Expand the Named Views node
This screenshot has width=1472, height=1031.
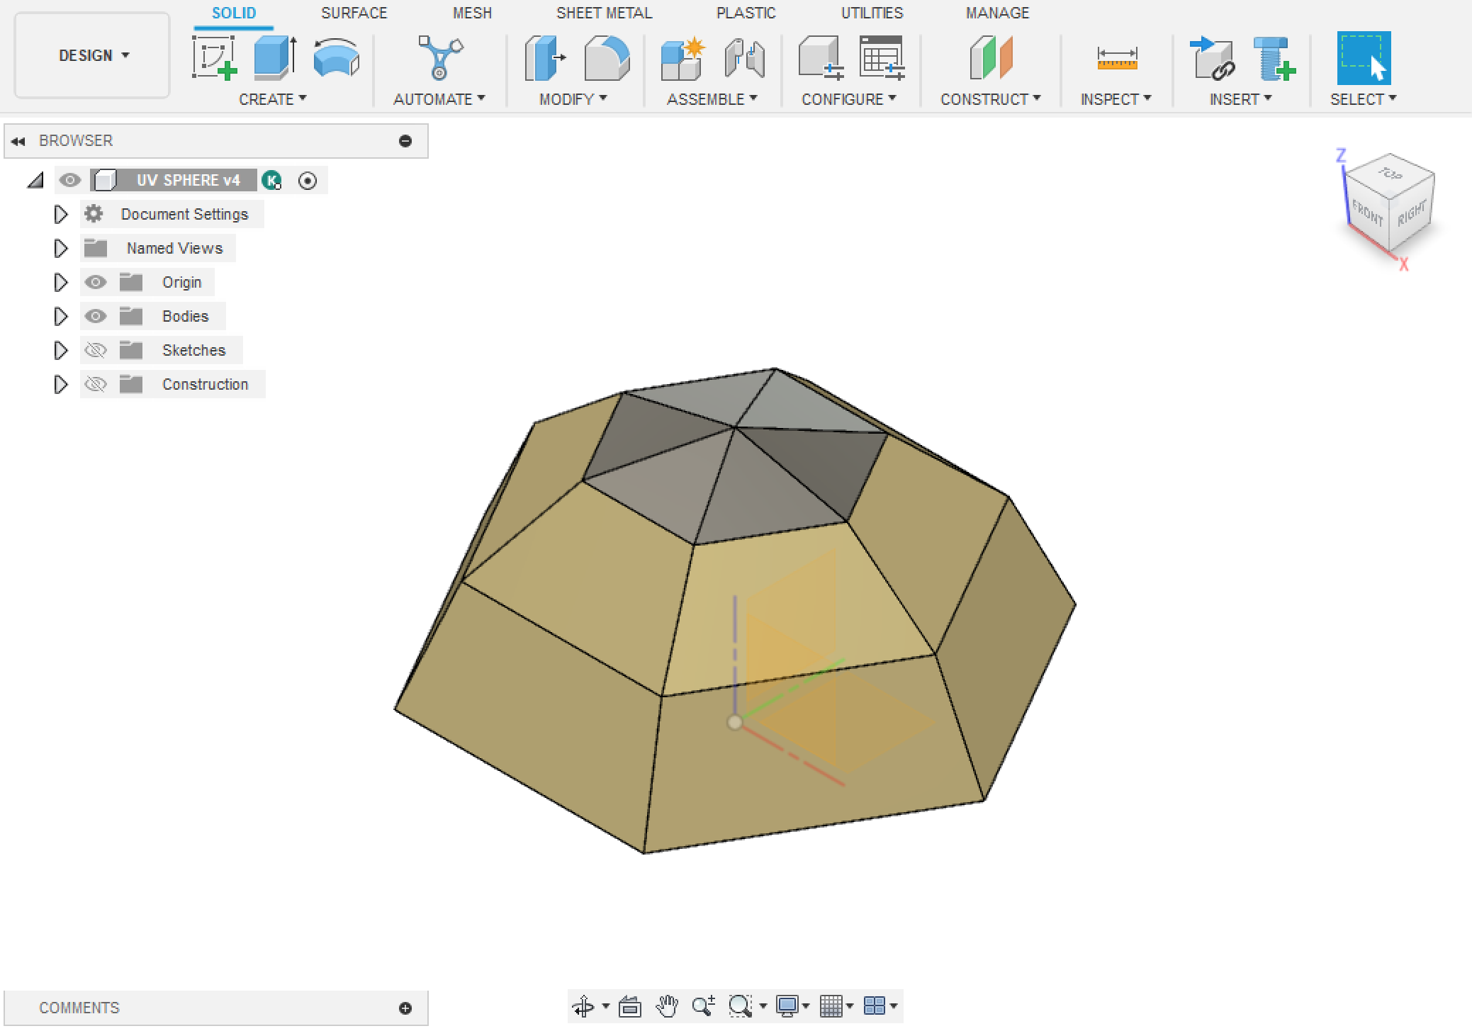tap(61, 248)
